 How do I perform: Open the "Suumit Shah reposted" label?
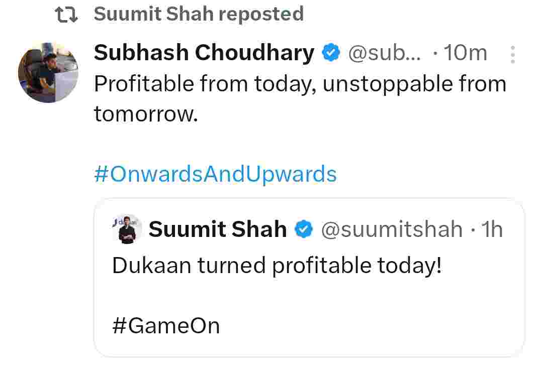[x=199, y=14]
